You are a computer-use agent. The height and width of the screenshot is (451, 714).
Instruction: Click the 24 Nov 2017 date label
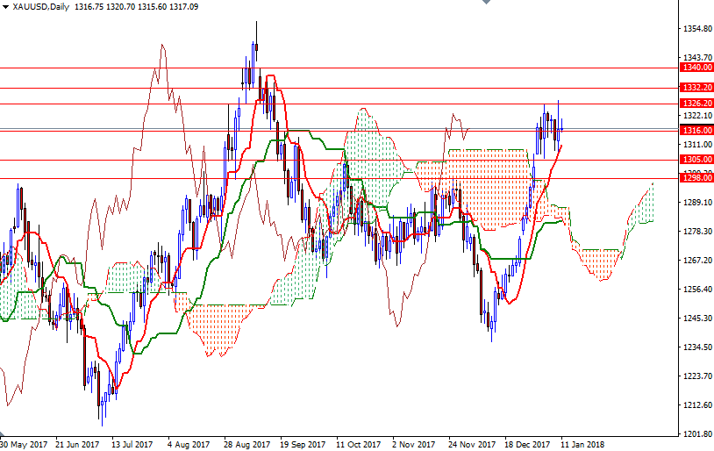point(470,444)
